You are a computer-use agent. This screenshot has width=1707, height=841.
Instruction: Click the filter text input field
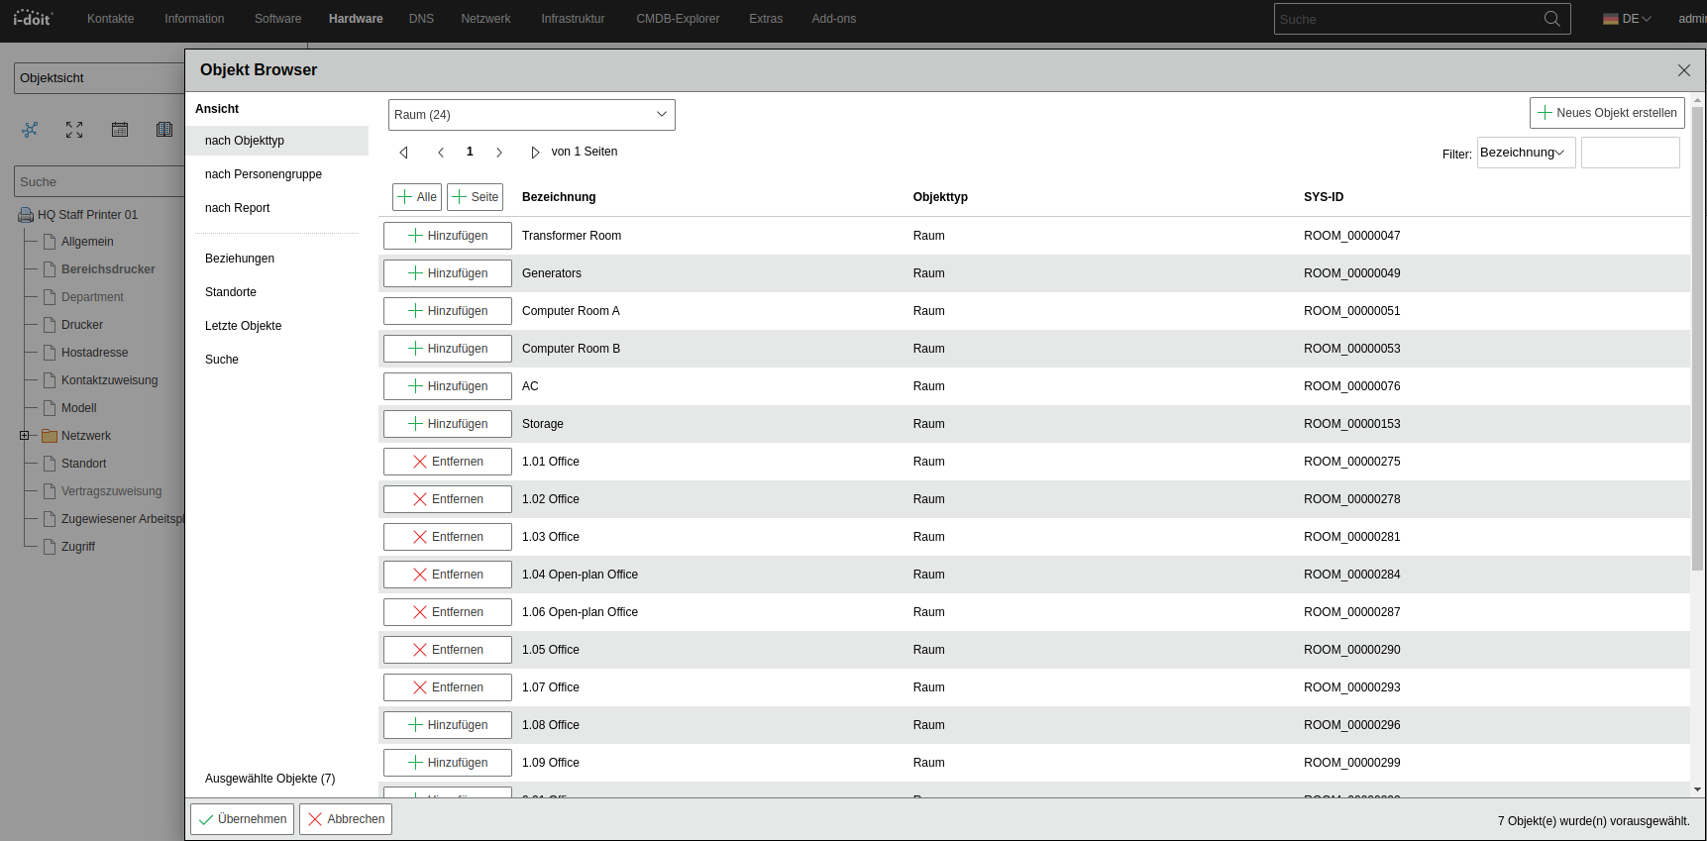tap(1630, 153)
